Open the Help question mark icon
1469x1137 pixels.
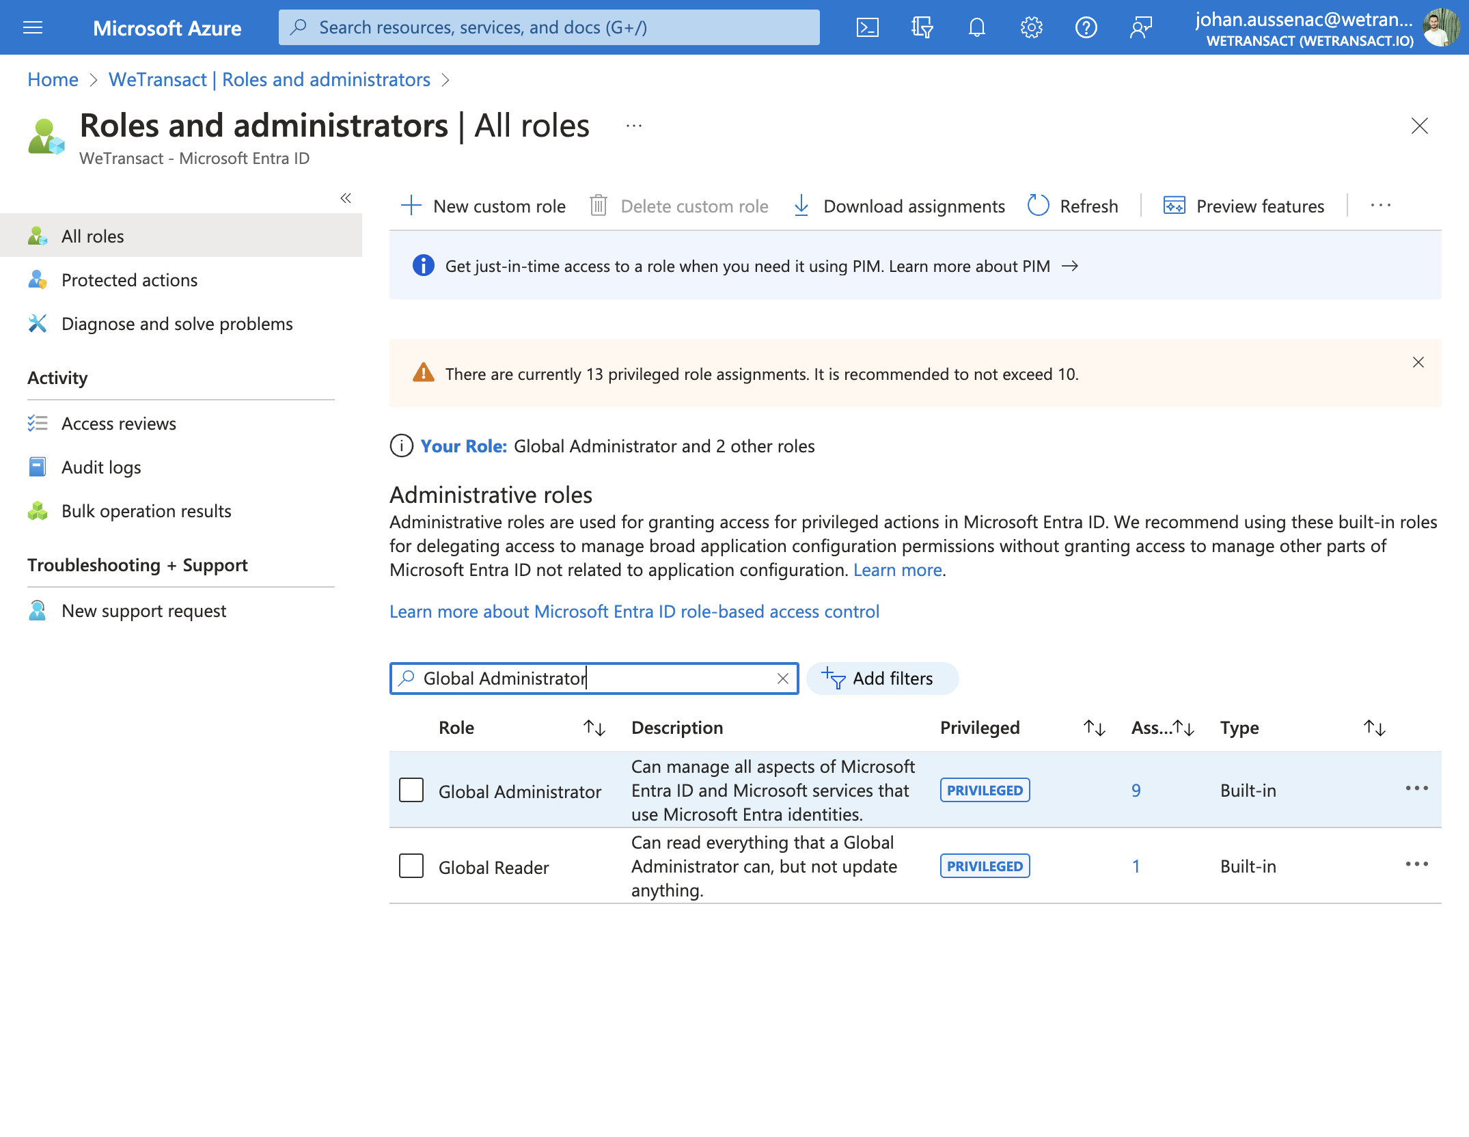pyautogui.click(x=1086, y=27)
